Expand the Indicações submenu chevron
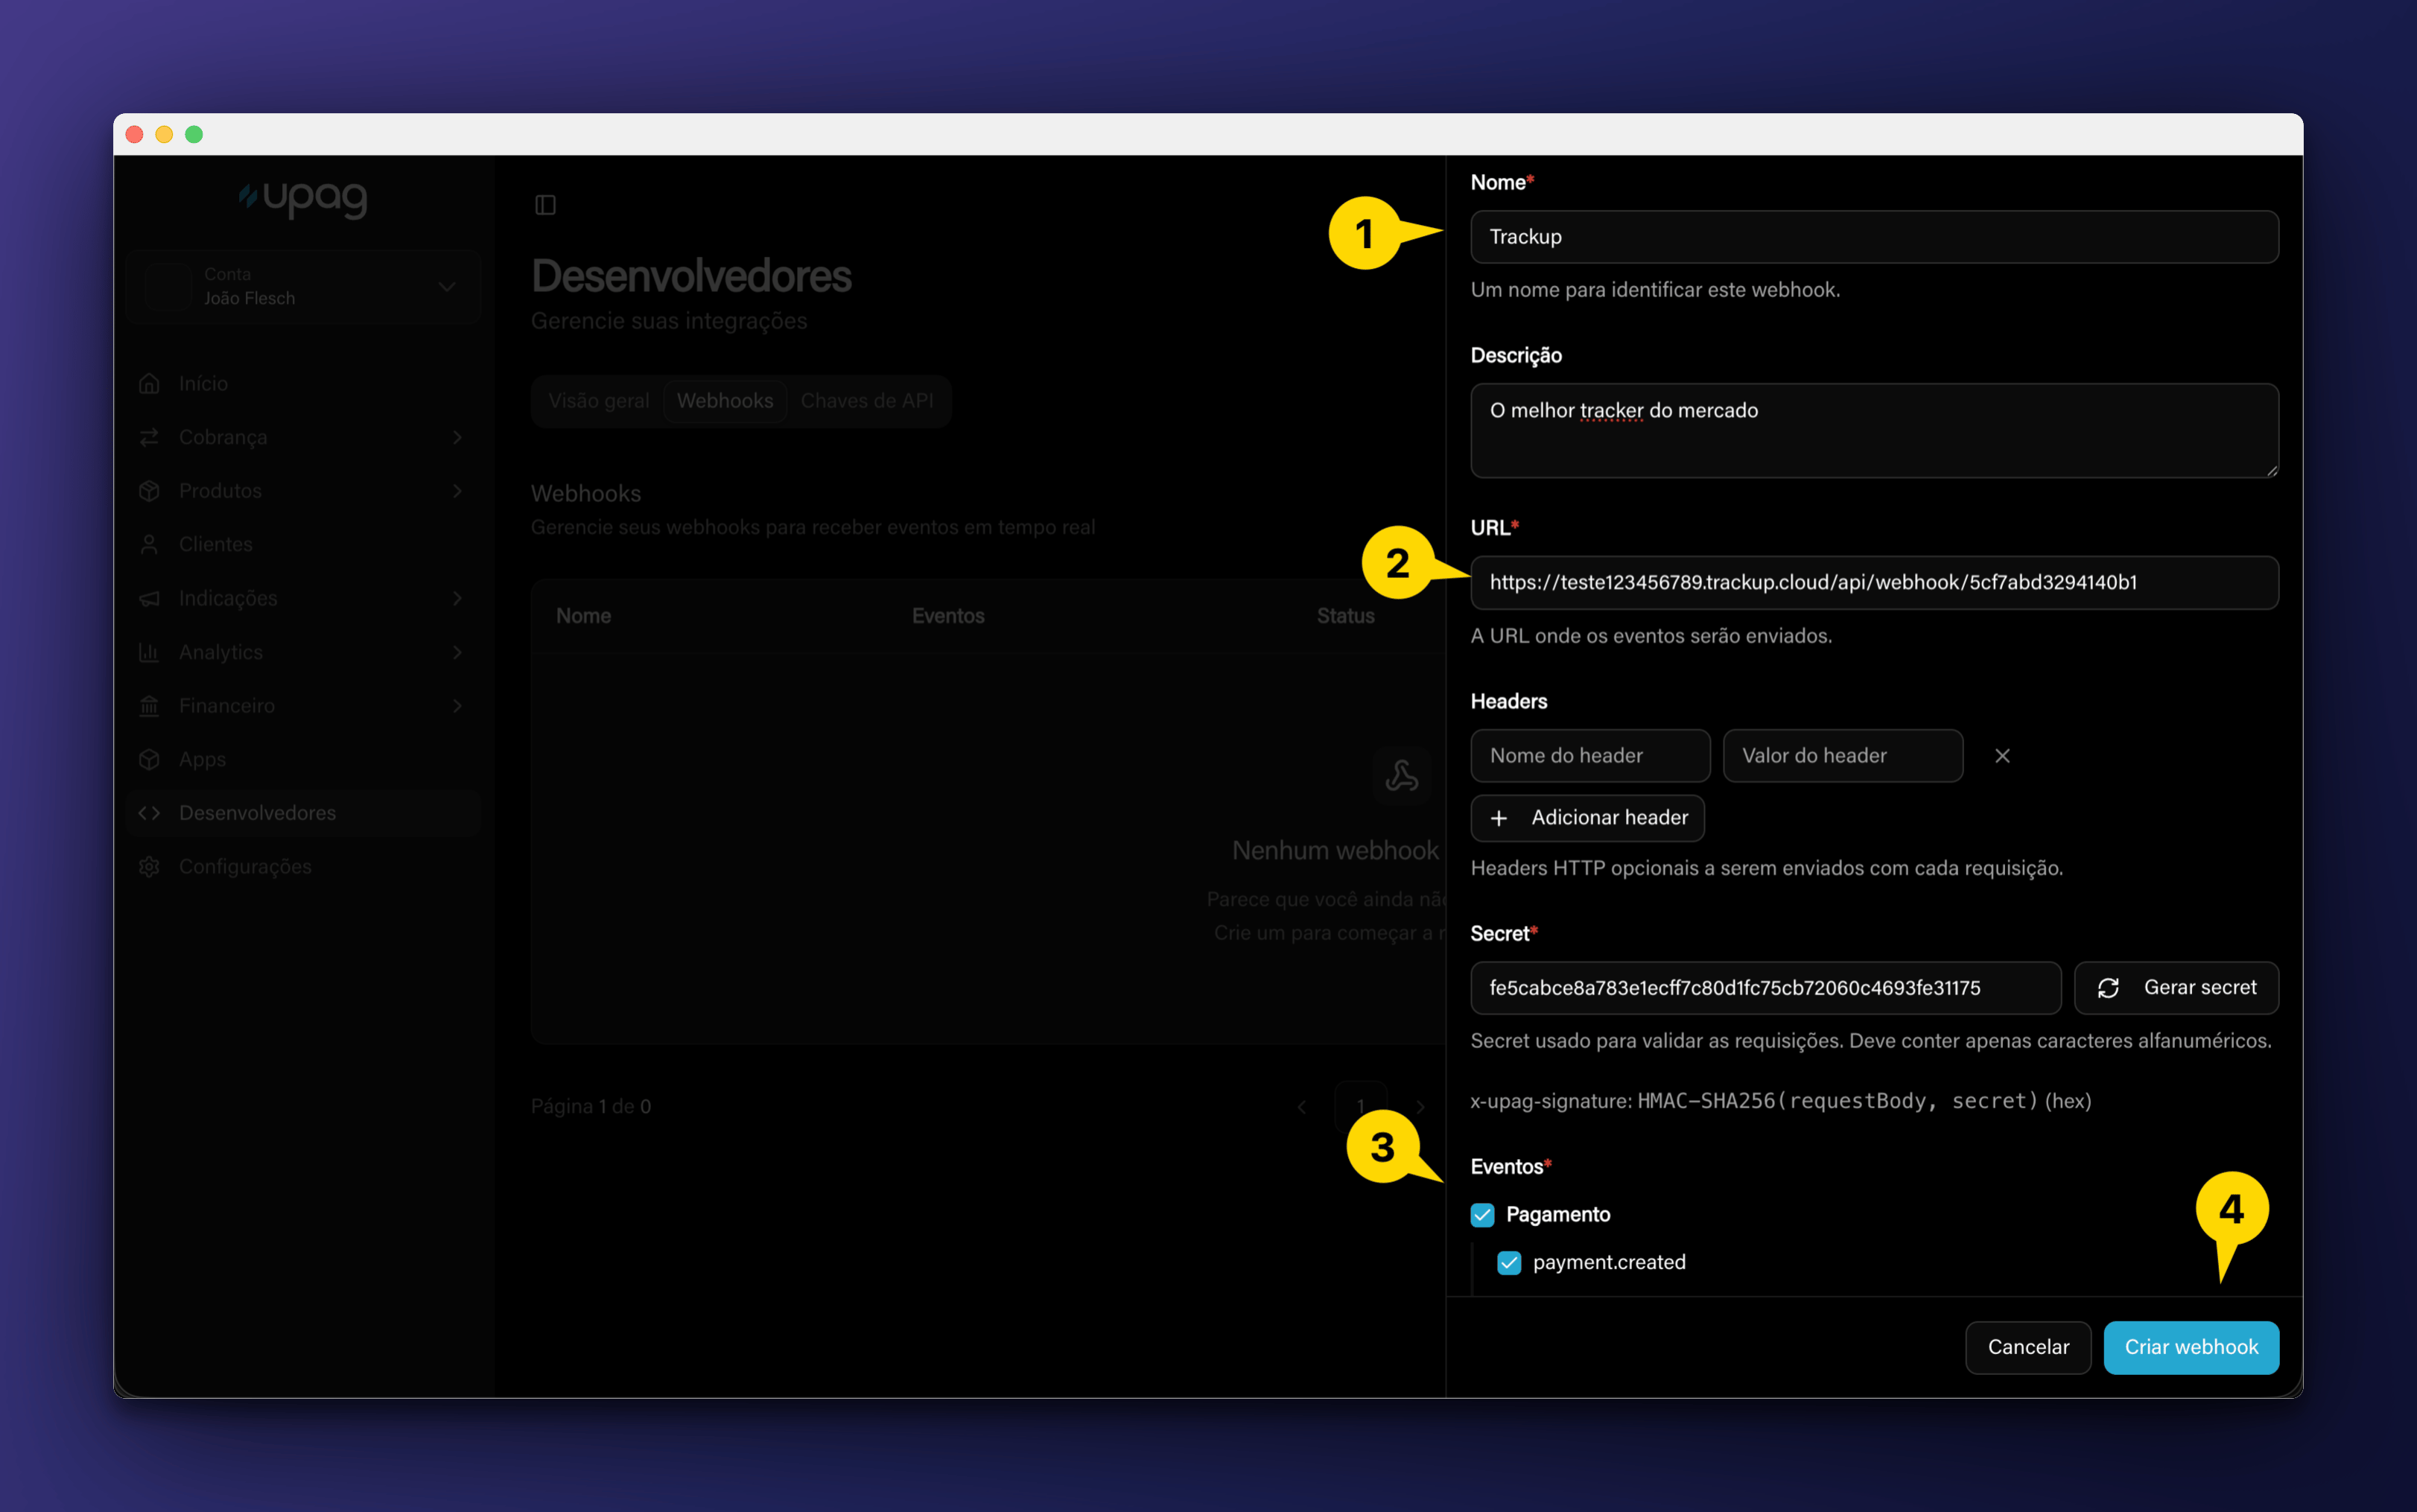Screen dimensions: 2417x1512 pyautogui.click(x=457, y=598)
